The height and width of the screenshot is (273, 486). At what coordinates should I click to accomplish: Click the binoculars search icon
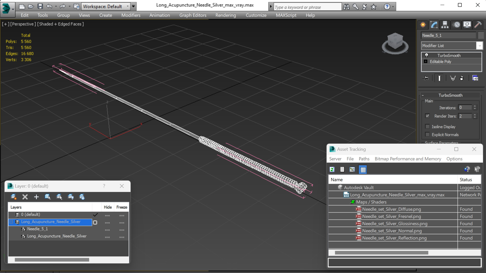point(346,7)
